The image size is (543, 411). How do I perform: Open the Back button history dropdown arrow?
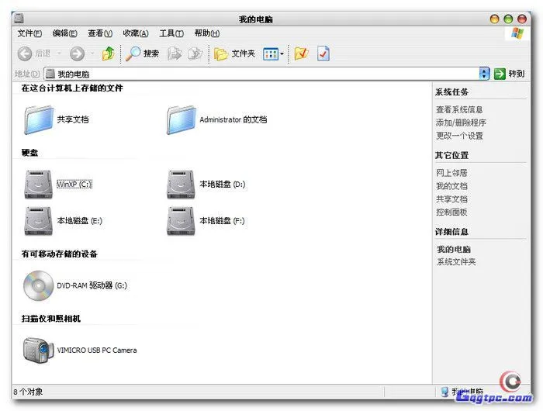pyautogui.click(x=59, y=54)
